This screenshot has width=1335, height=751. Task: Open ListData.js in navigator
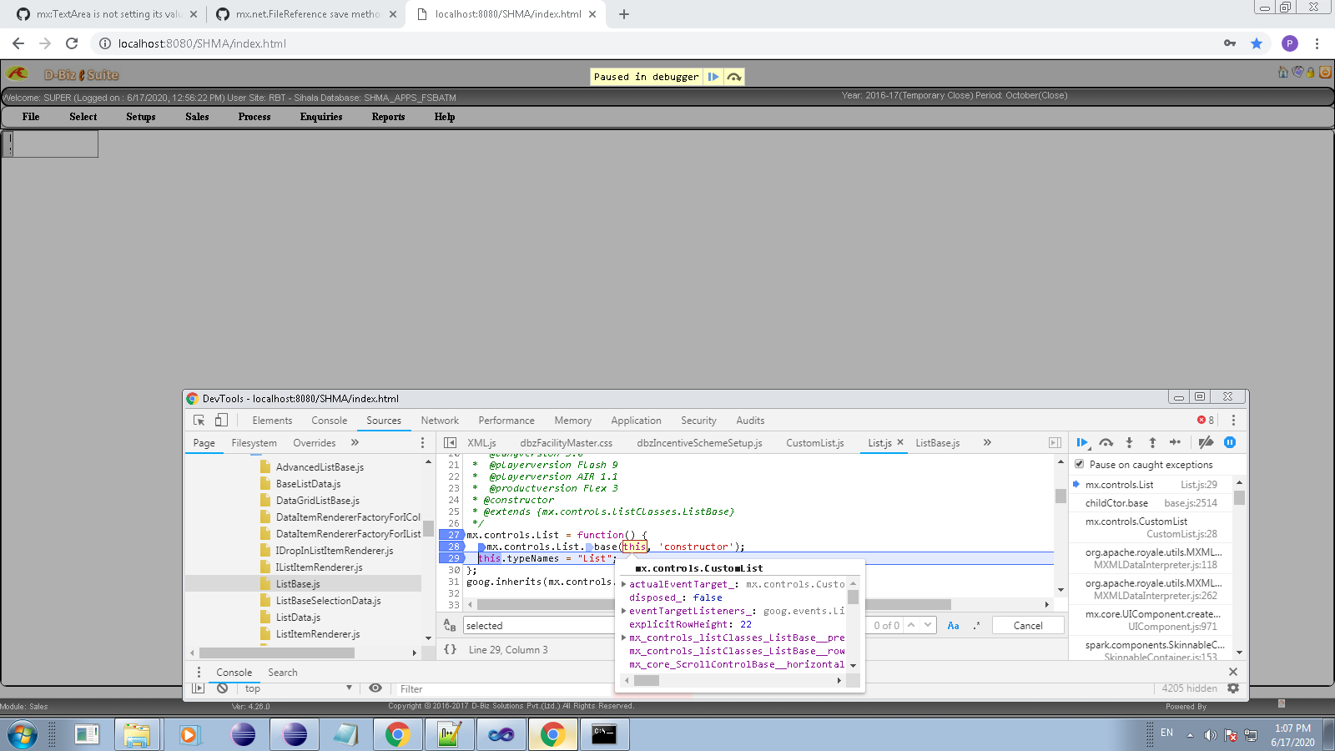click(x=298, y=617)
